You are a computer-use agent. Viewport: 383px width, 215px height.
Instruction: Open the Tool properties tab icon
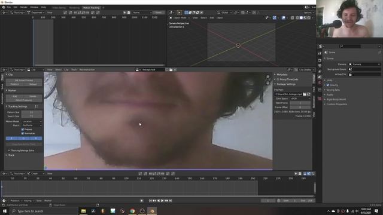(x=320, y=53)
